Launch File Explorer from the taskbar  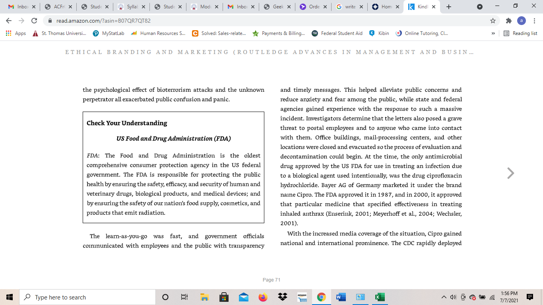coord(204,297)
